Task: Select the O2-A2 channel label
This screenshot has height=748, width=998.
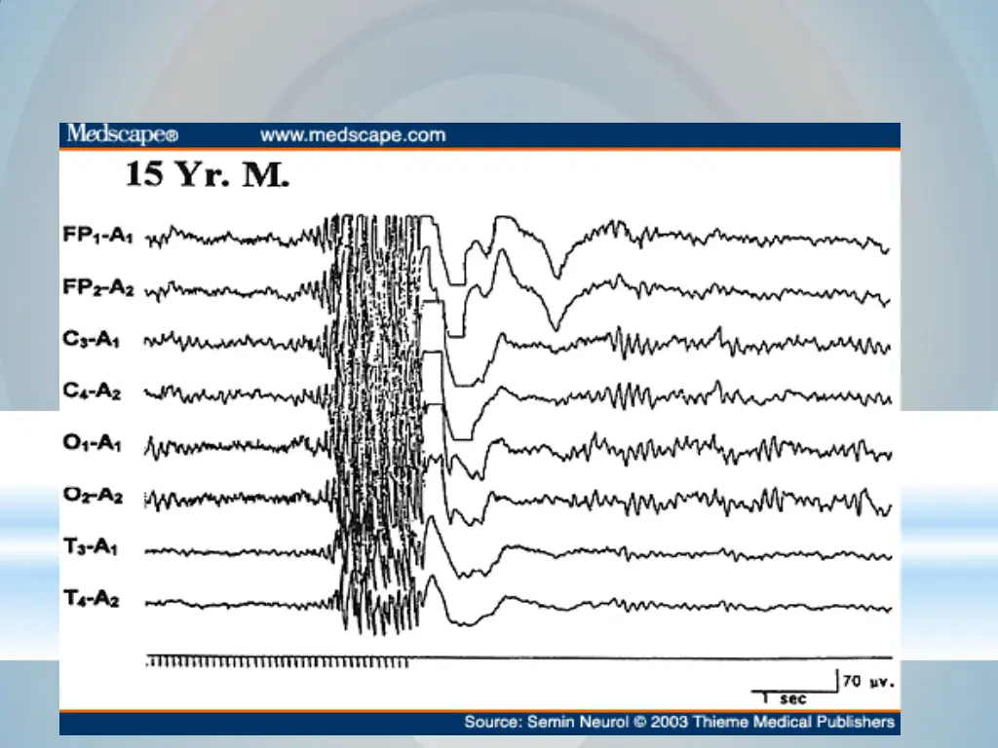Action: click(93, 494)
